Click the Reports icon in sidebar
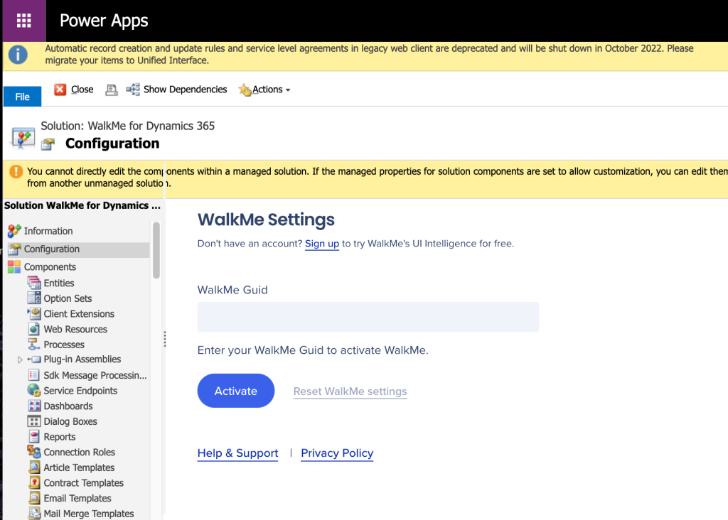Image resolution: width=728 pixels, height=520 pixels. coord(33,437)
